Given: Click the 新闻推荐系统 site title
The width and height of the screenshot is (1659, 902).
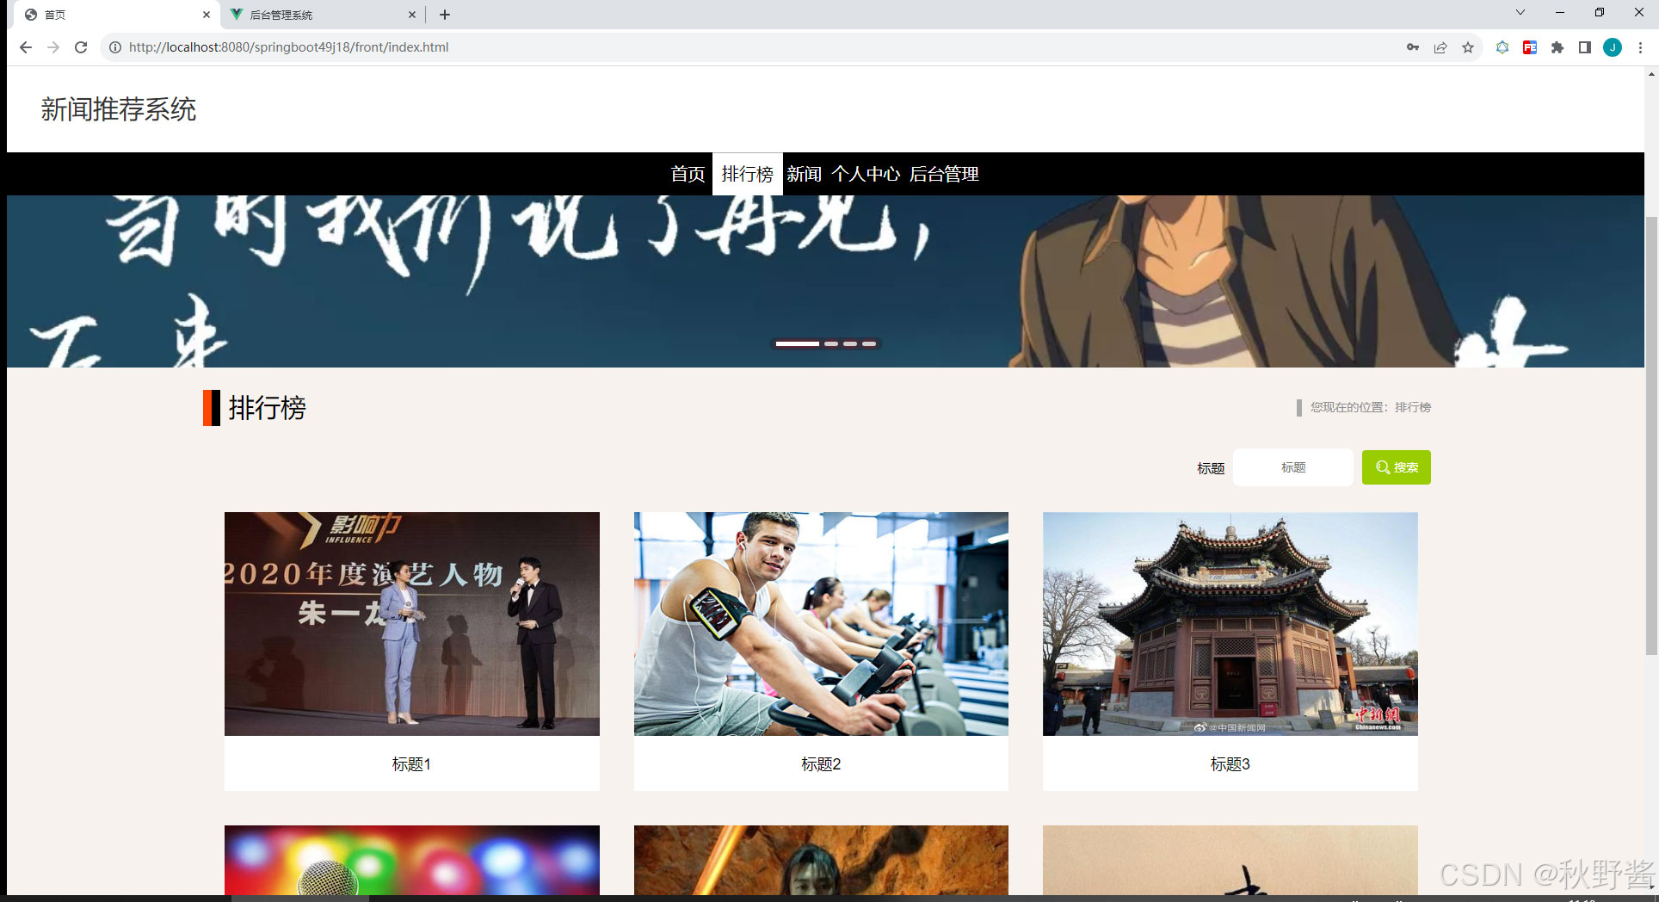Looking at the screenshot, I should (x=119, y=109).
